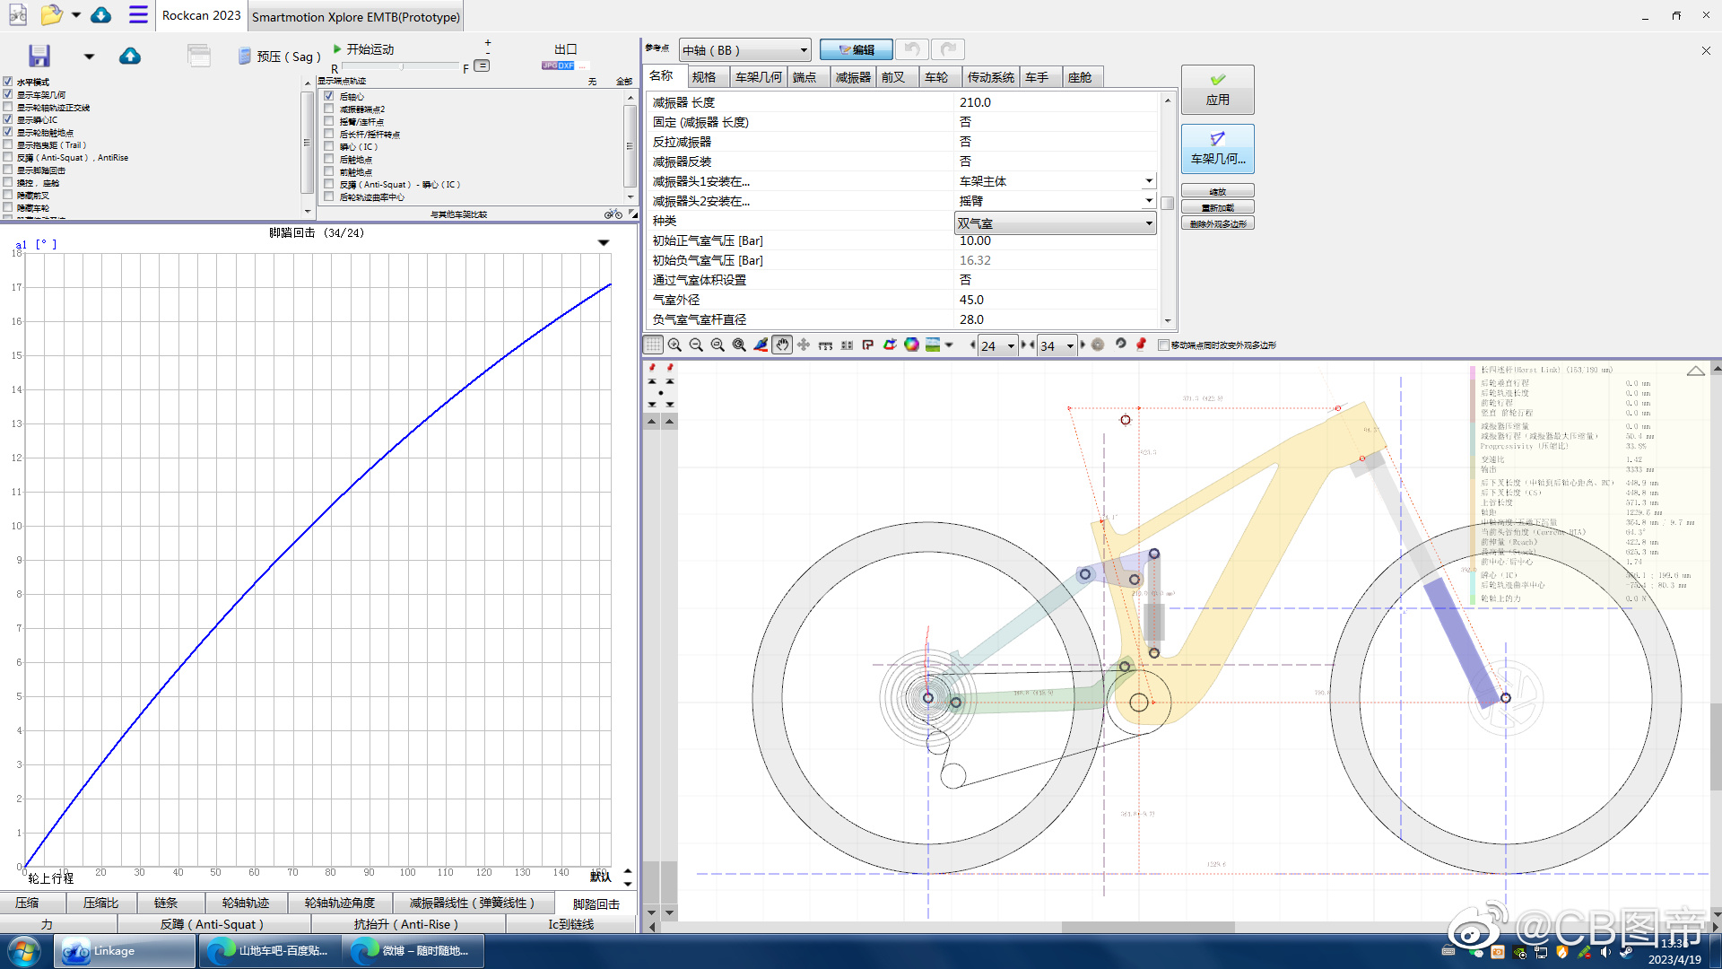
Task: Click the zoom-to-fit magnifier icon
Action: point(717,345)
